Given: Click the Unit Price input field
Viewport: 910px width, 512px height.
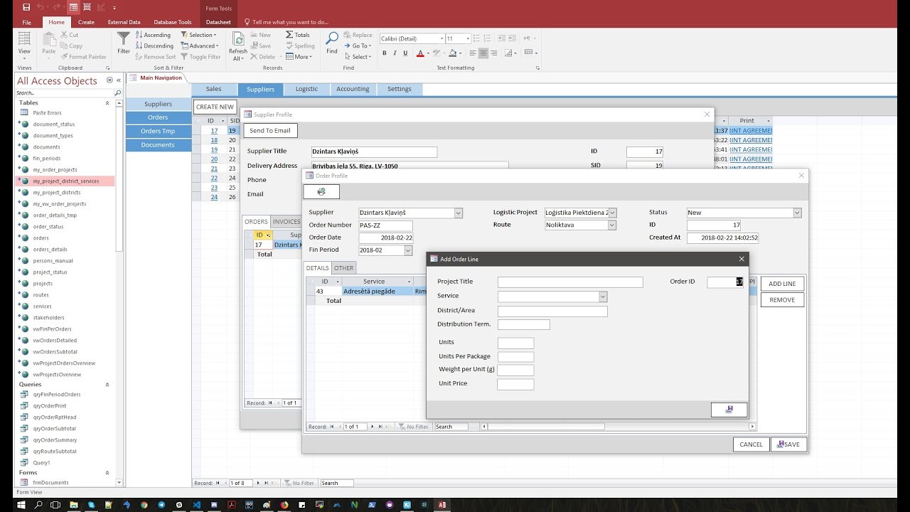Looking at the screenshot, I should click(515, 384).
